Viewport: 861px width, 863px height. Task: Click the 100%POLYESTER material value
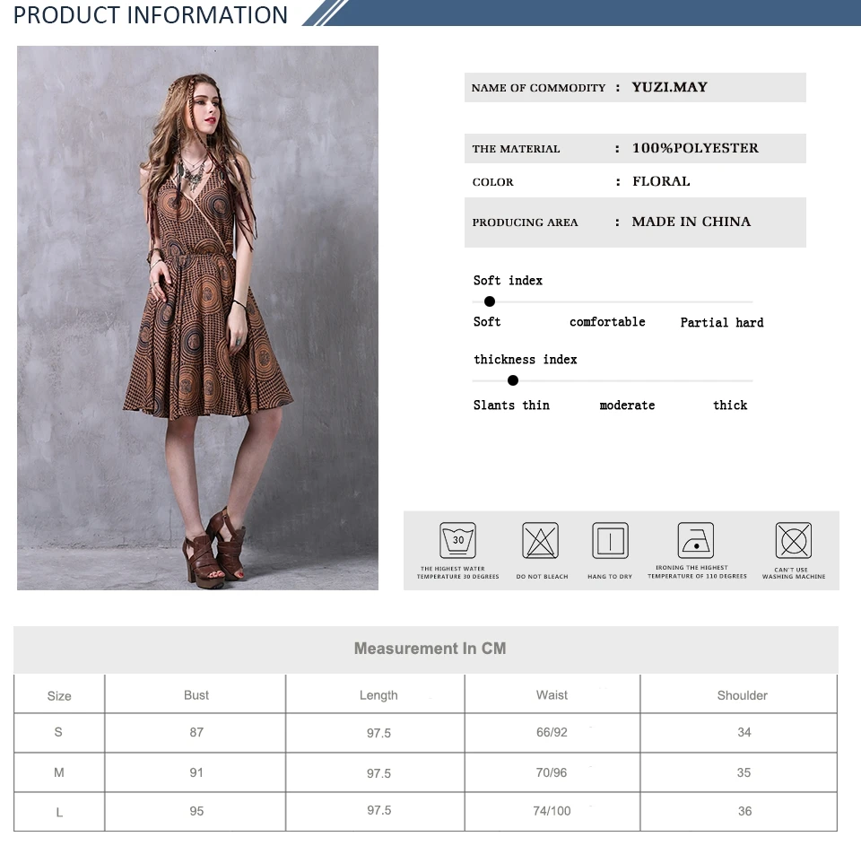695,147
